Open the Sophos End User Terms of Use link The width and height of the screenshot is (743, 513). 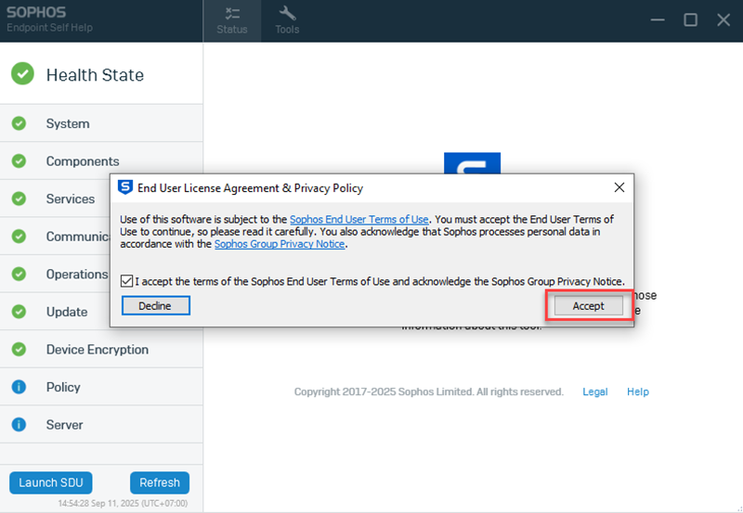tap(360, 219)
